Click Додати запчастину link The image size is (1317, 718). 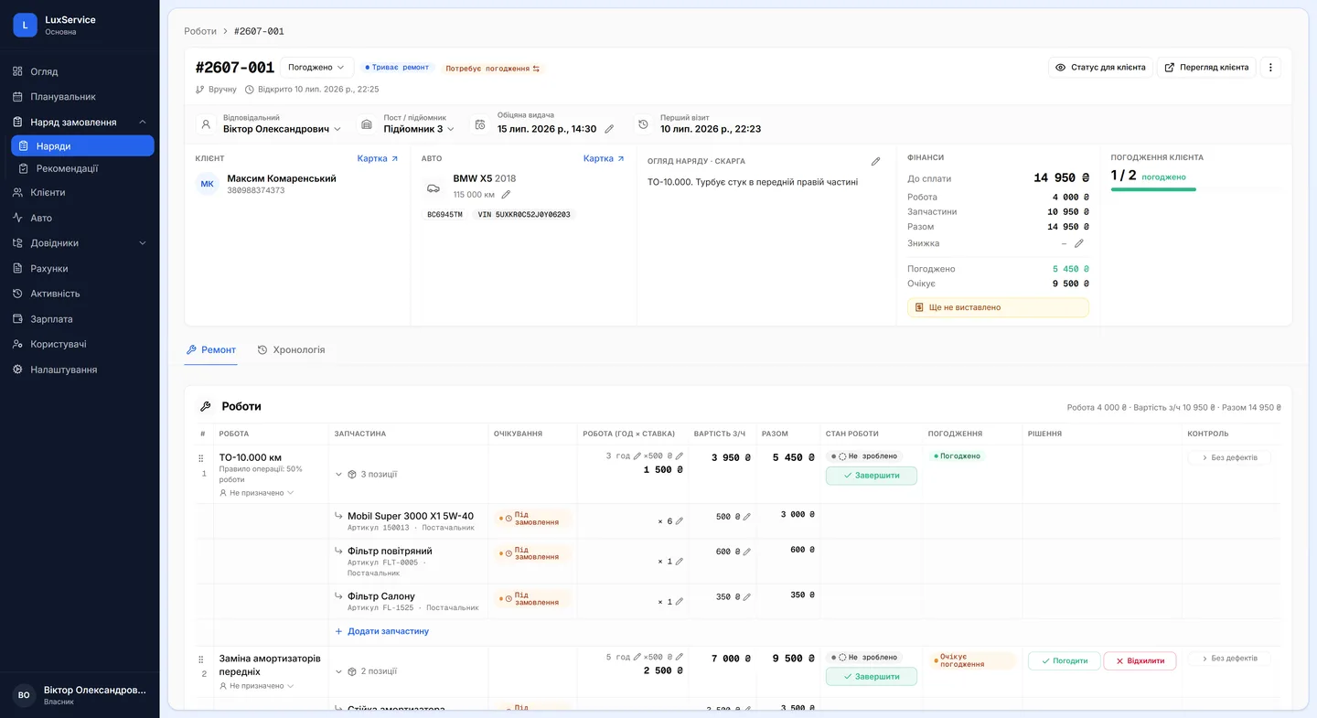(381, 631)
